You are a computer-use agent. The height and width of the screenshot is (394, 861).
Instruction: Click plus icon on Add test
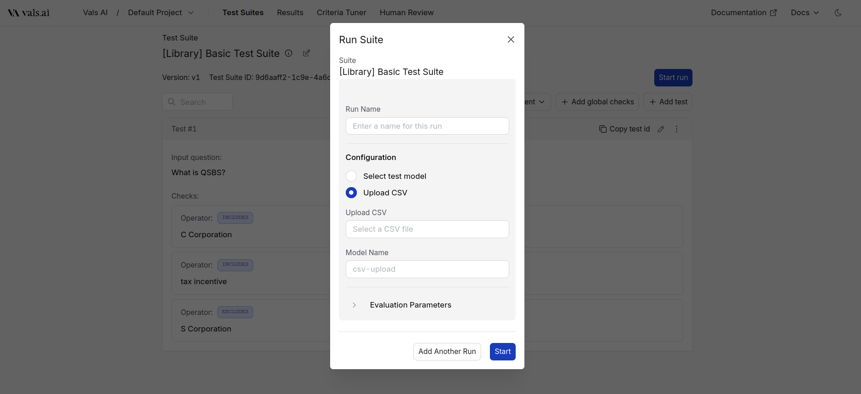point(652,102)
